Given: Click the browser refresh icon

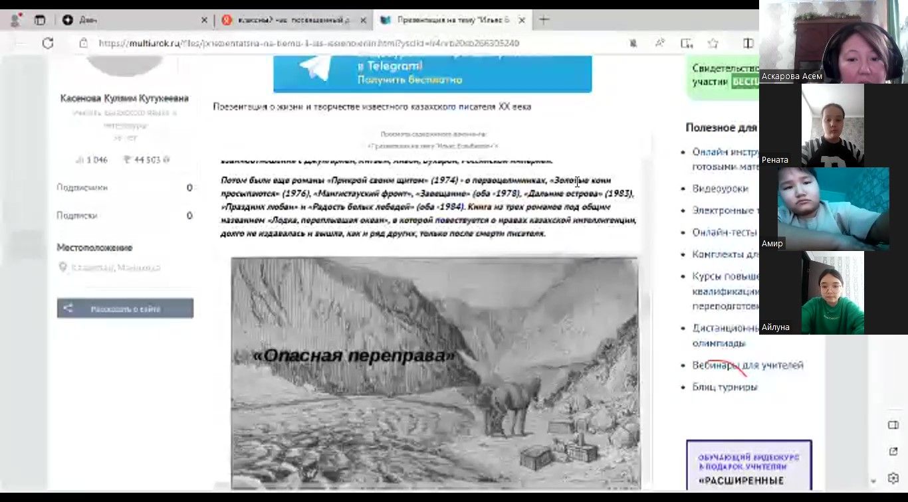Looking at the screenshot, I should pos(47,43).
